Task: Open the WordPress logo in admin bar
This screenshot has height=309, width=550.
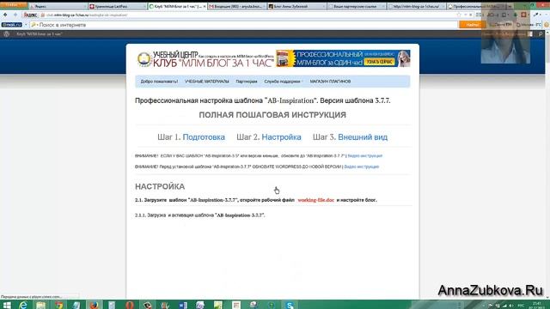Action: pyautogui.click(x=6, y=34)
